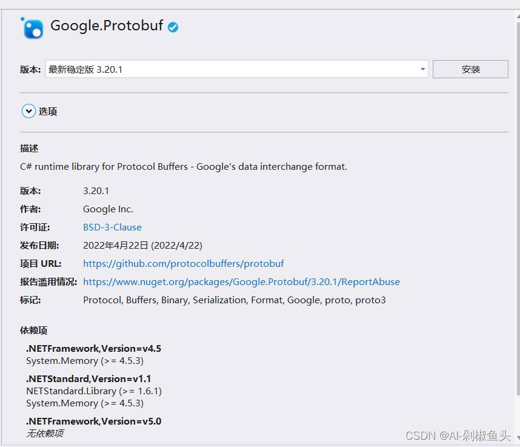Click the circled chevron next to 选项
Image resolution: width=520 pixels, height=447 pixels.
pyautogui.click(x=28, y=111)
